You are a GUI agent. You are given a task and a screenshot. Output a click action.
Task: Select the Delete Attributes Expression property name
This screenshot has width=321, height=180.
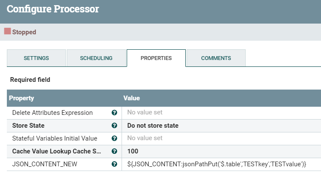[52, 113]
